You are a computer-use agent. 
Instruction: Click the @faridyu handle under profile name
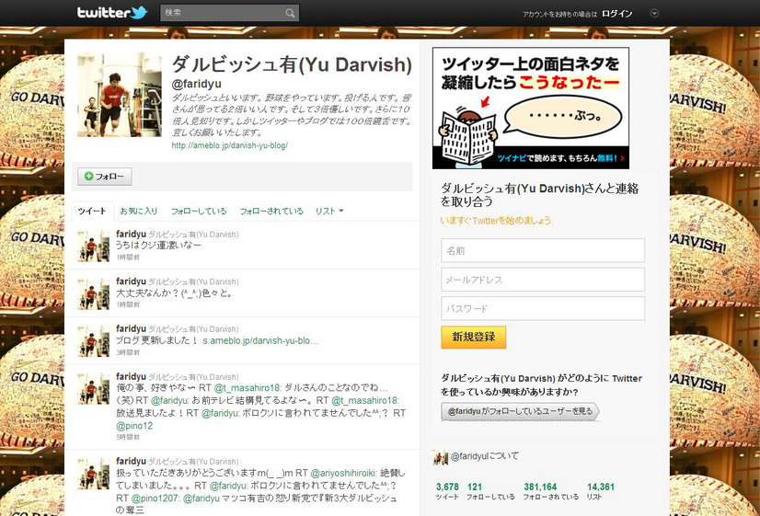coord(196,84)
